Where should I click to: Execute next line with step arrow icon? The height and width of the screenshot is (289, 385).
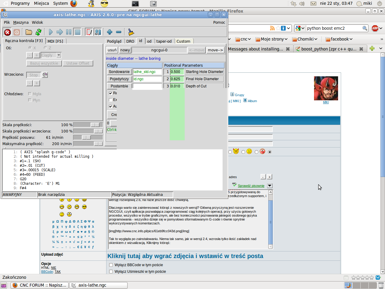[60, 32]
